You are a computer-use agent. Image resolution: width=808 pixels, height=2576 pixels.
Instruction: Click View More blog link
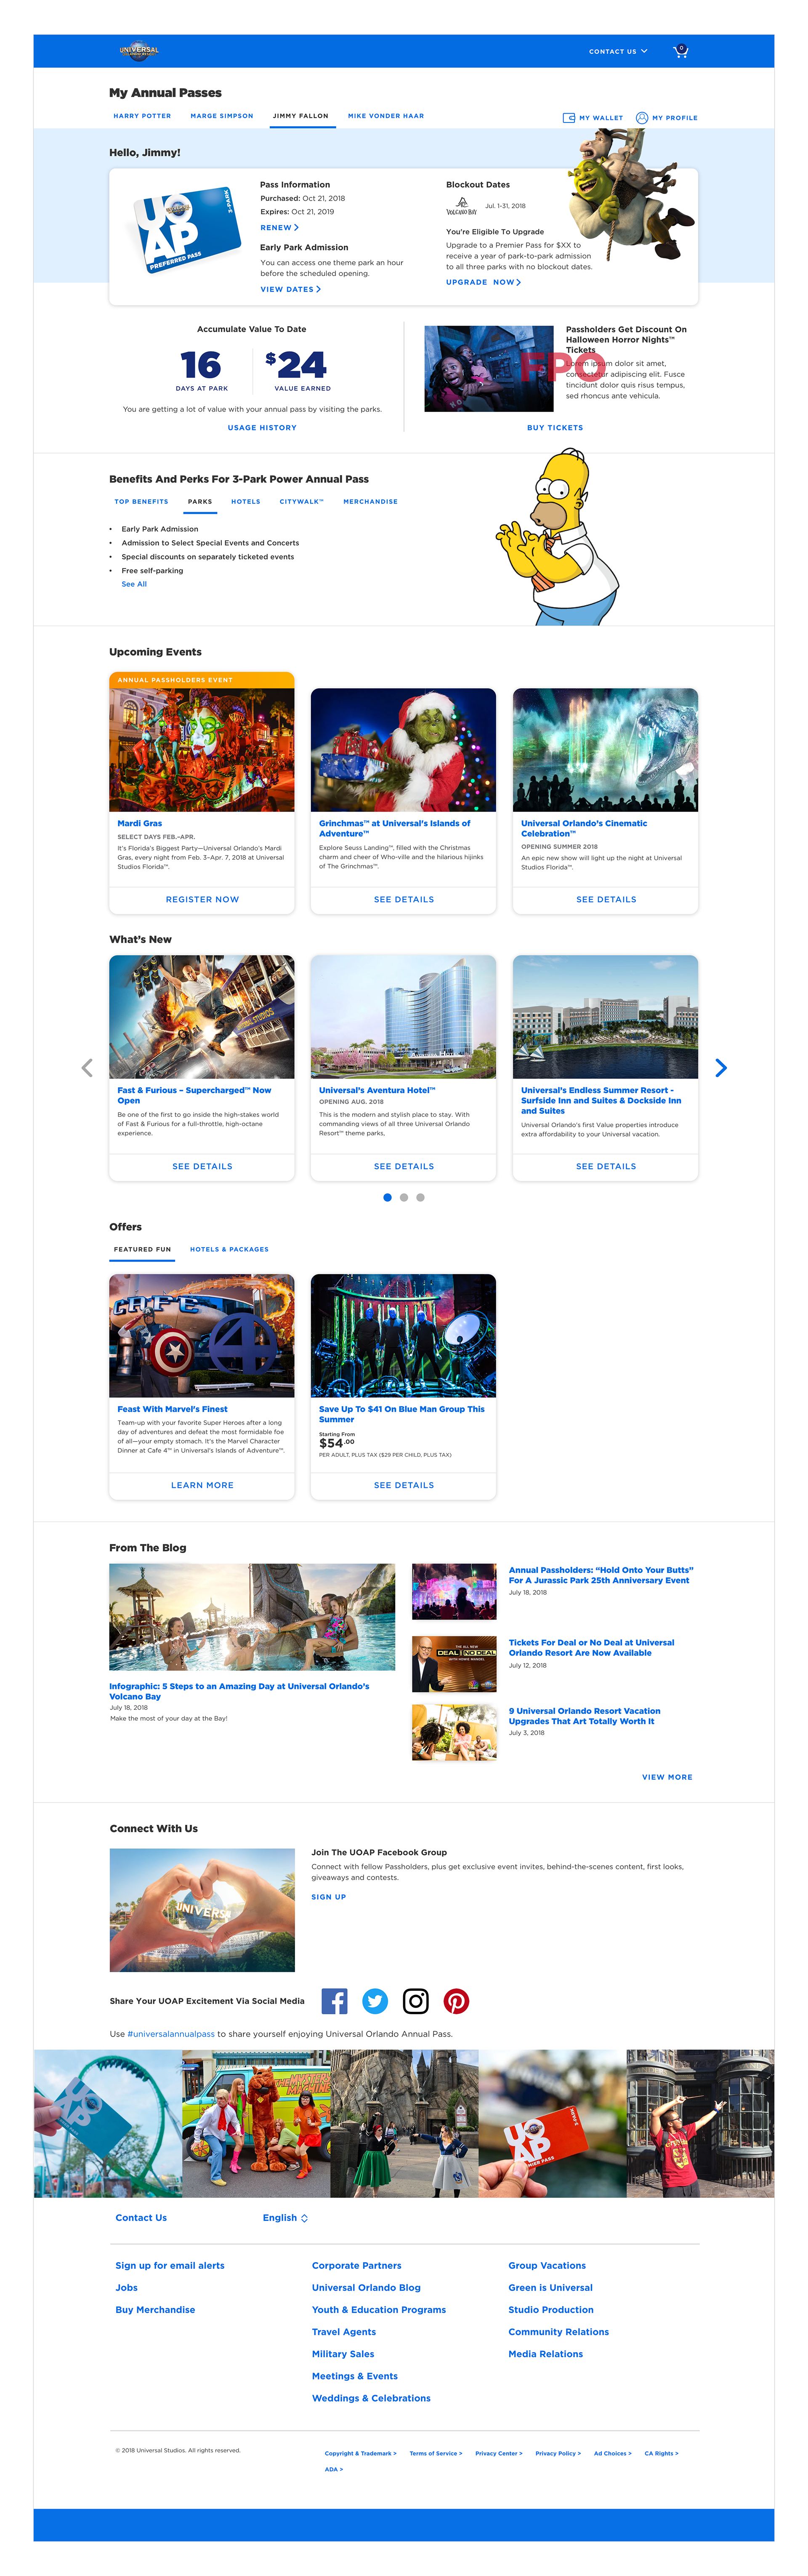click(667, 1777)
